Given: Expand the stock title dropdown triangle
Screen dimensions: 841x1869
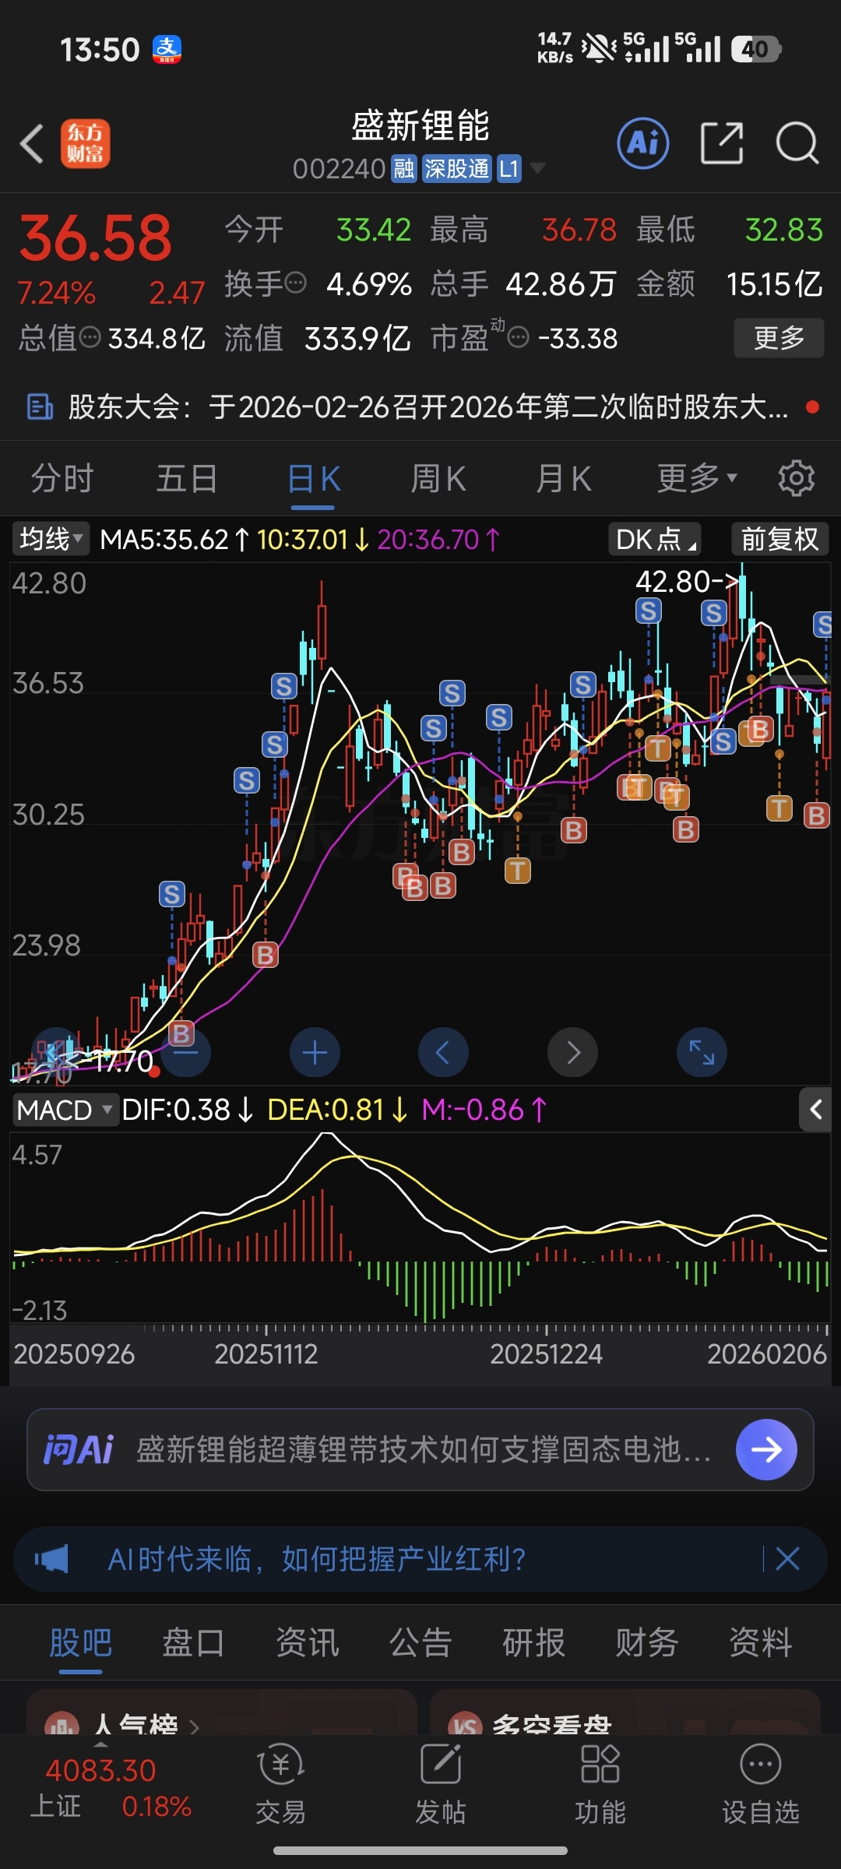Looking at the screenshot, I should click(537, 168).
